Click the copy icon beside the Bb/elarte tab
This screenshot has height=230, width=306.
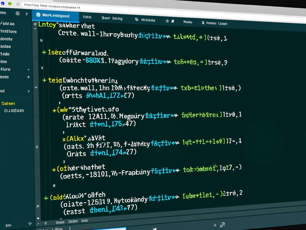click(x=137, y=19)
